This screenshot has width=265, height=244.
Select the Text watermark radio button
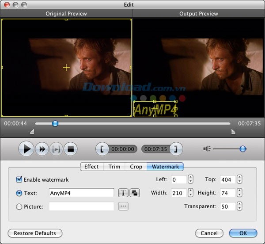[x=19, y=193]
